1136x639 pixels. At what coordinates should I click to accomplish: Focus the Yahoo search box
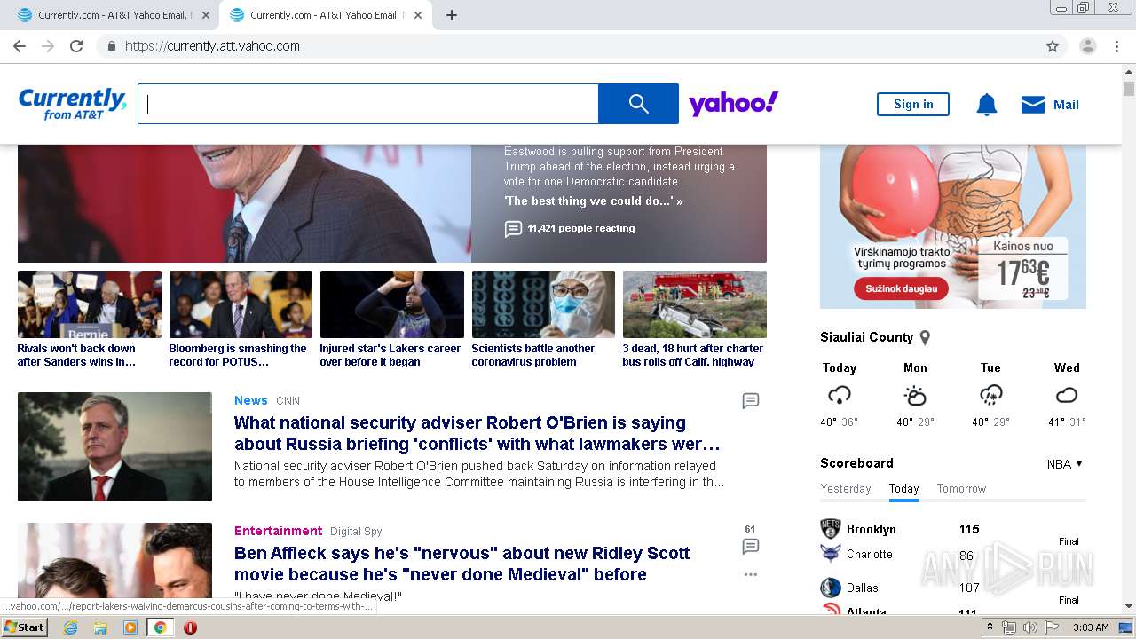(x=368, y=104)
